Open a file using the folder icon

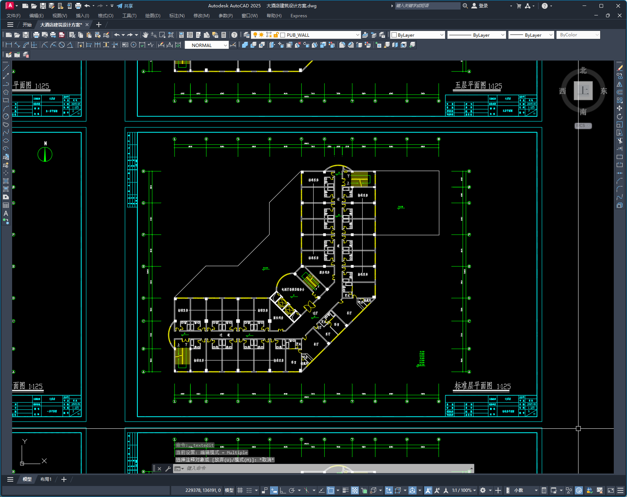tap(17, 35)
